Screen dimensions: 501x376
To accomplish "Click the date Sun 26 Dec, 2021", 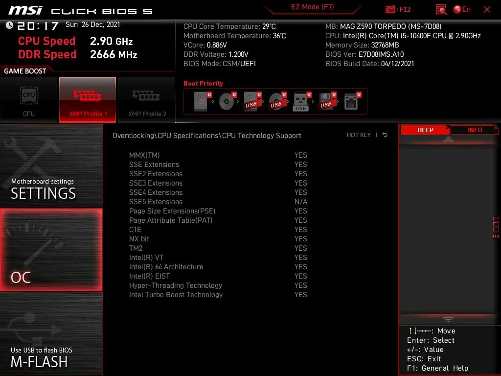I will pos(92,24).
